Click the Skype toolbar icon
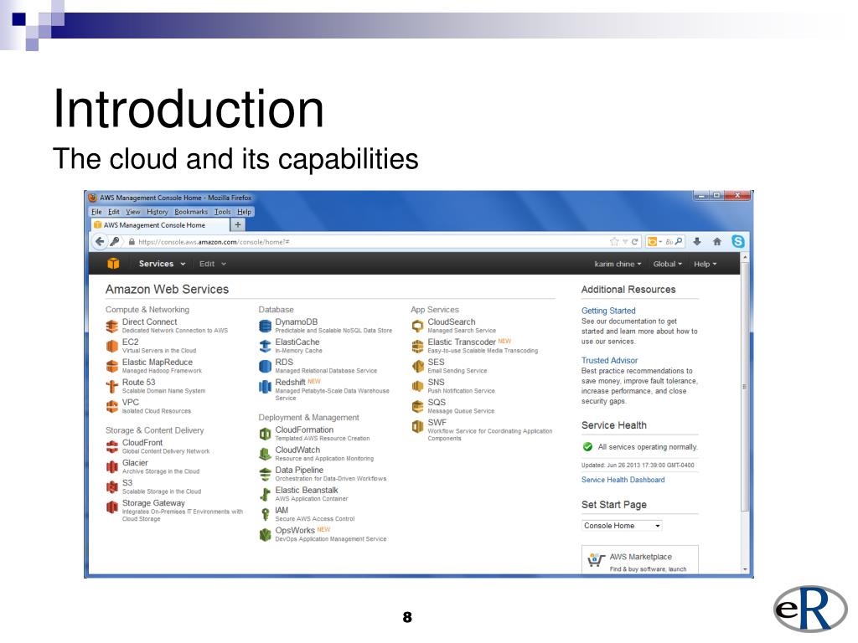 click(737, 241)
